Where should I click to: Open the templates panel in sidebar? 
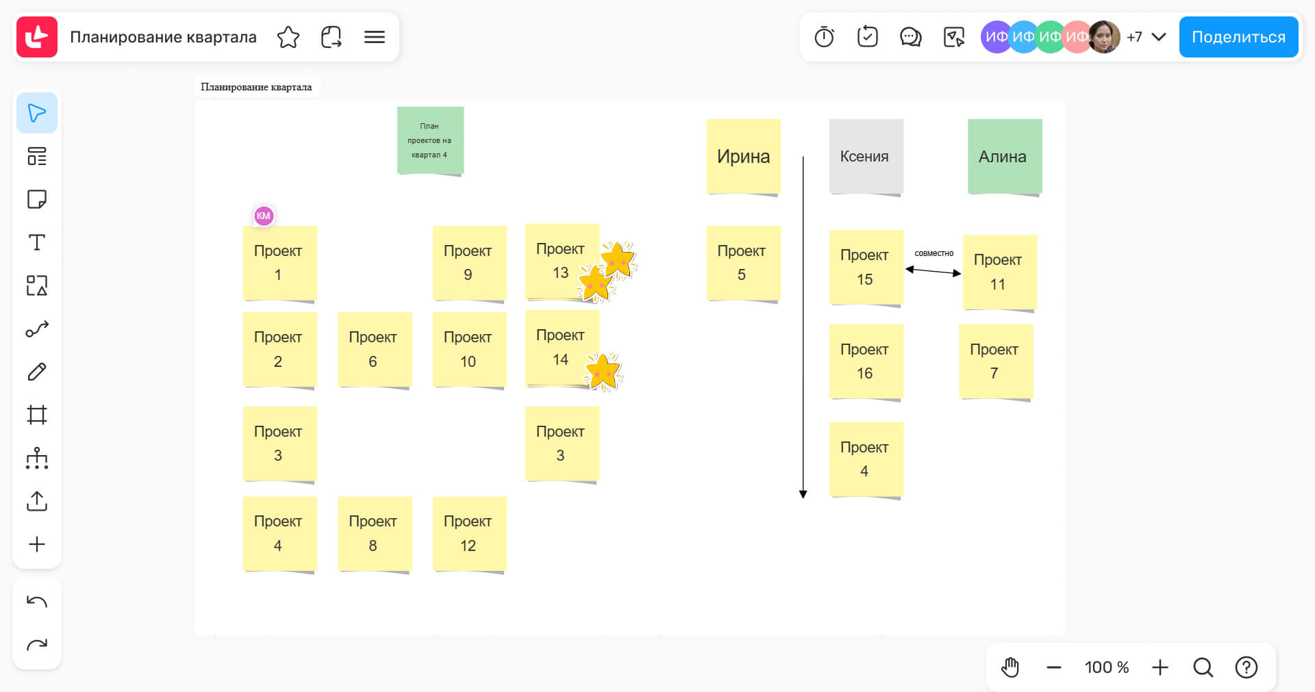(x=37, y=156)
